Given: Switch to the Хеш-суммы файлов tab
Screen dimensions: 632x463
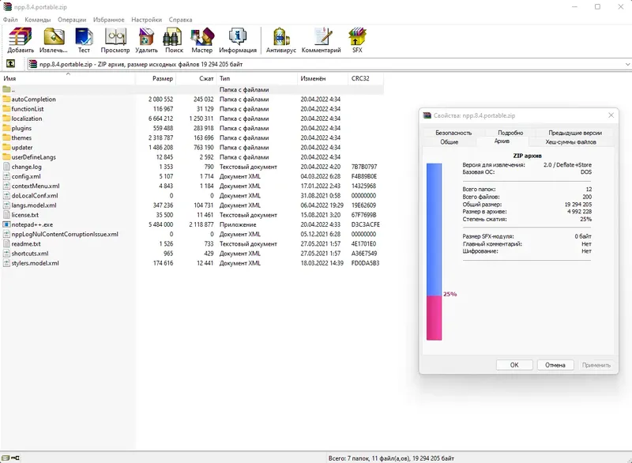Looking at the screenshot, I should (570, 142).
